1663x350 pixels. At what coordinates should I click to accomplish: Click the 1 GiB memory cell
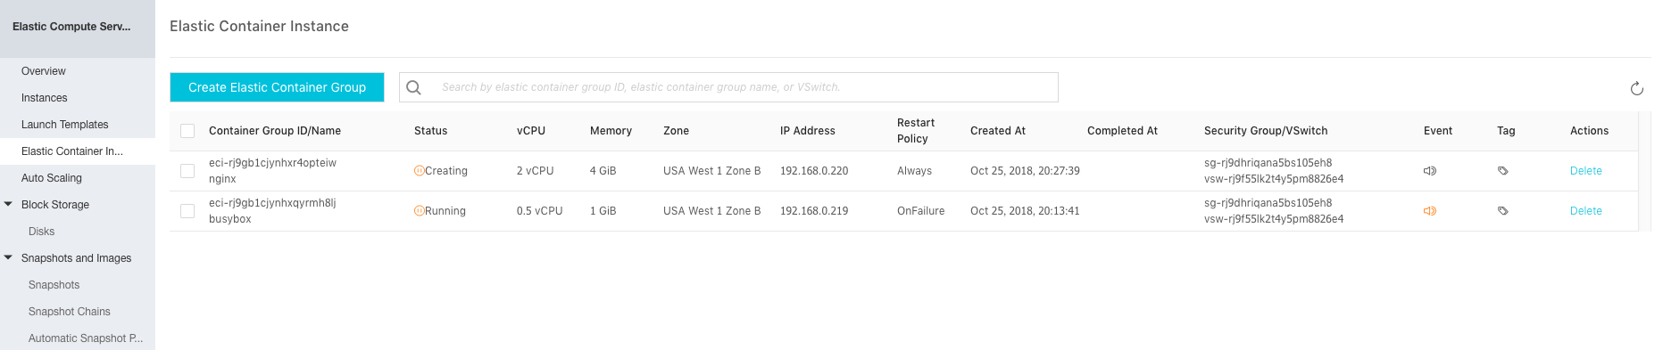[603, 211]
